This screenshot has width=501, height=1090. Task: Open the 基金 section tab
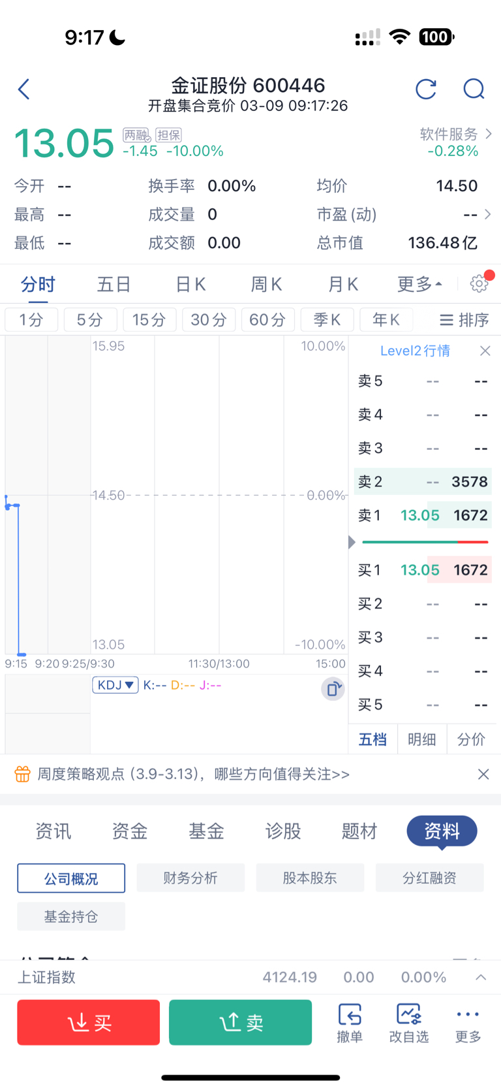[x=206, y=831]
